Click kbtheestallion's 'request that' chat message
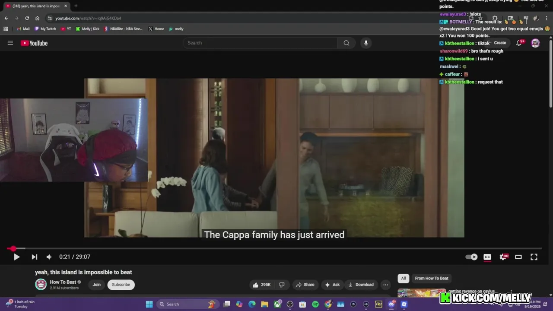The image size is (553, 311). tap(471, 82)
